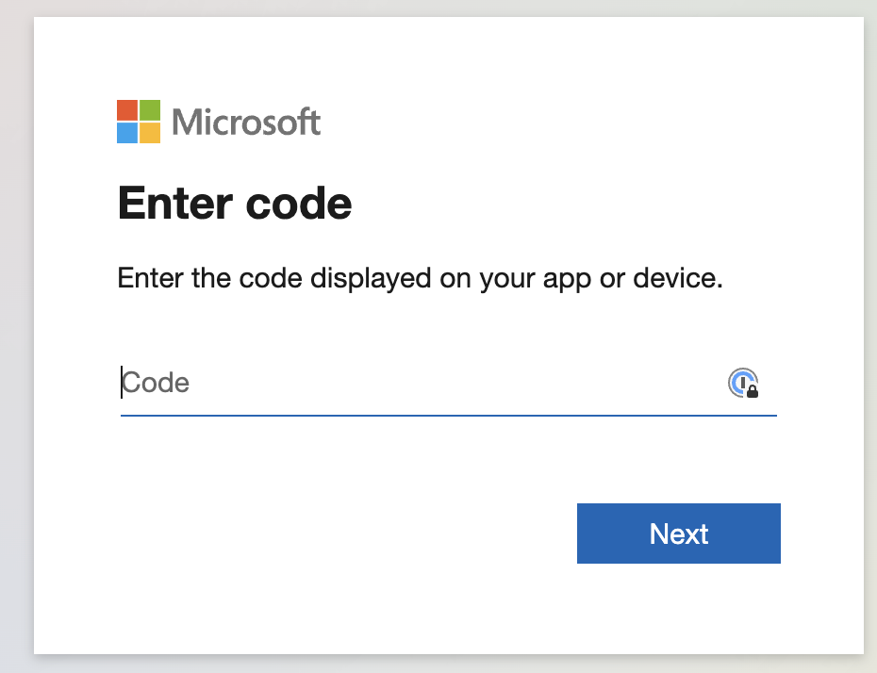Click the Enter code heading

(x=234, y=203)
